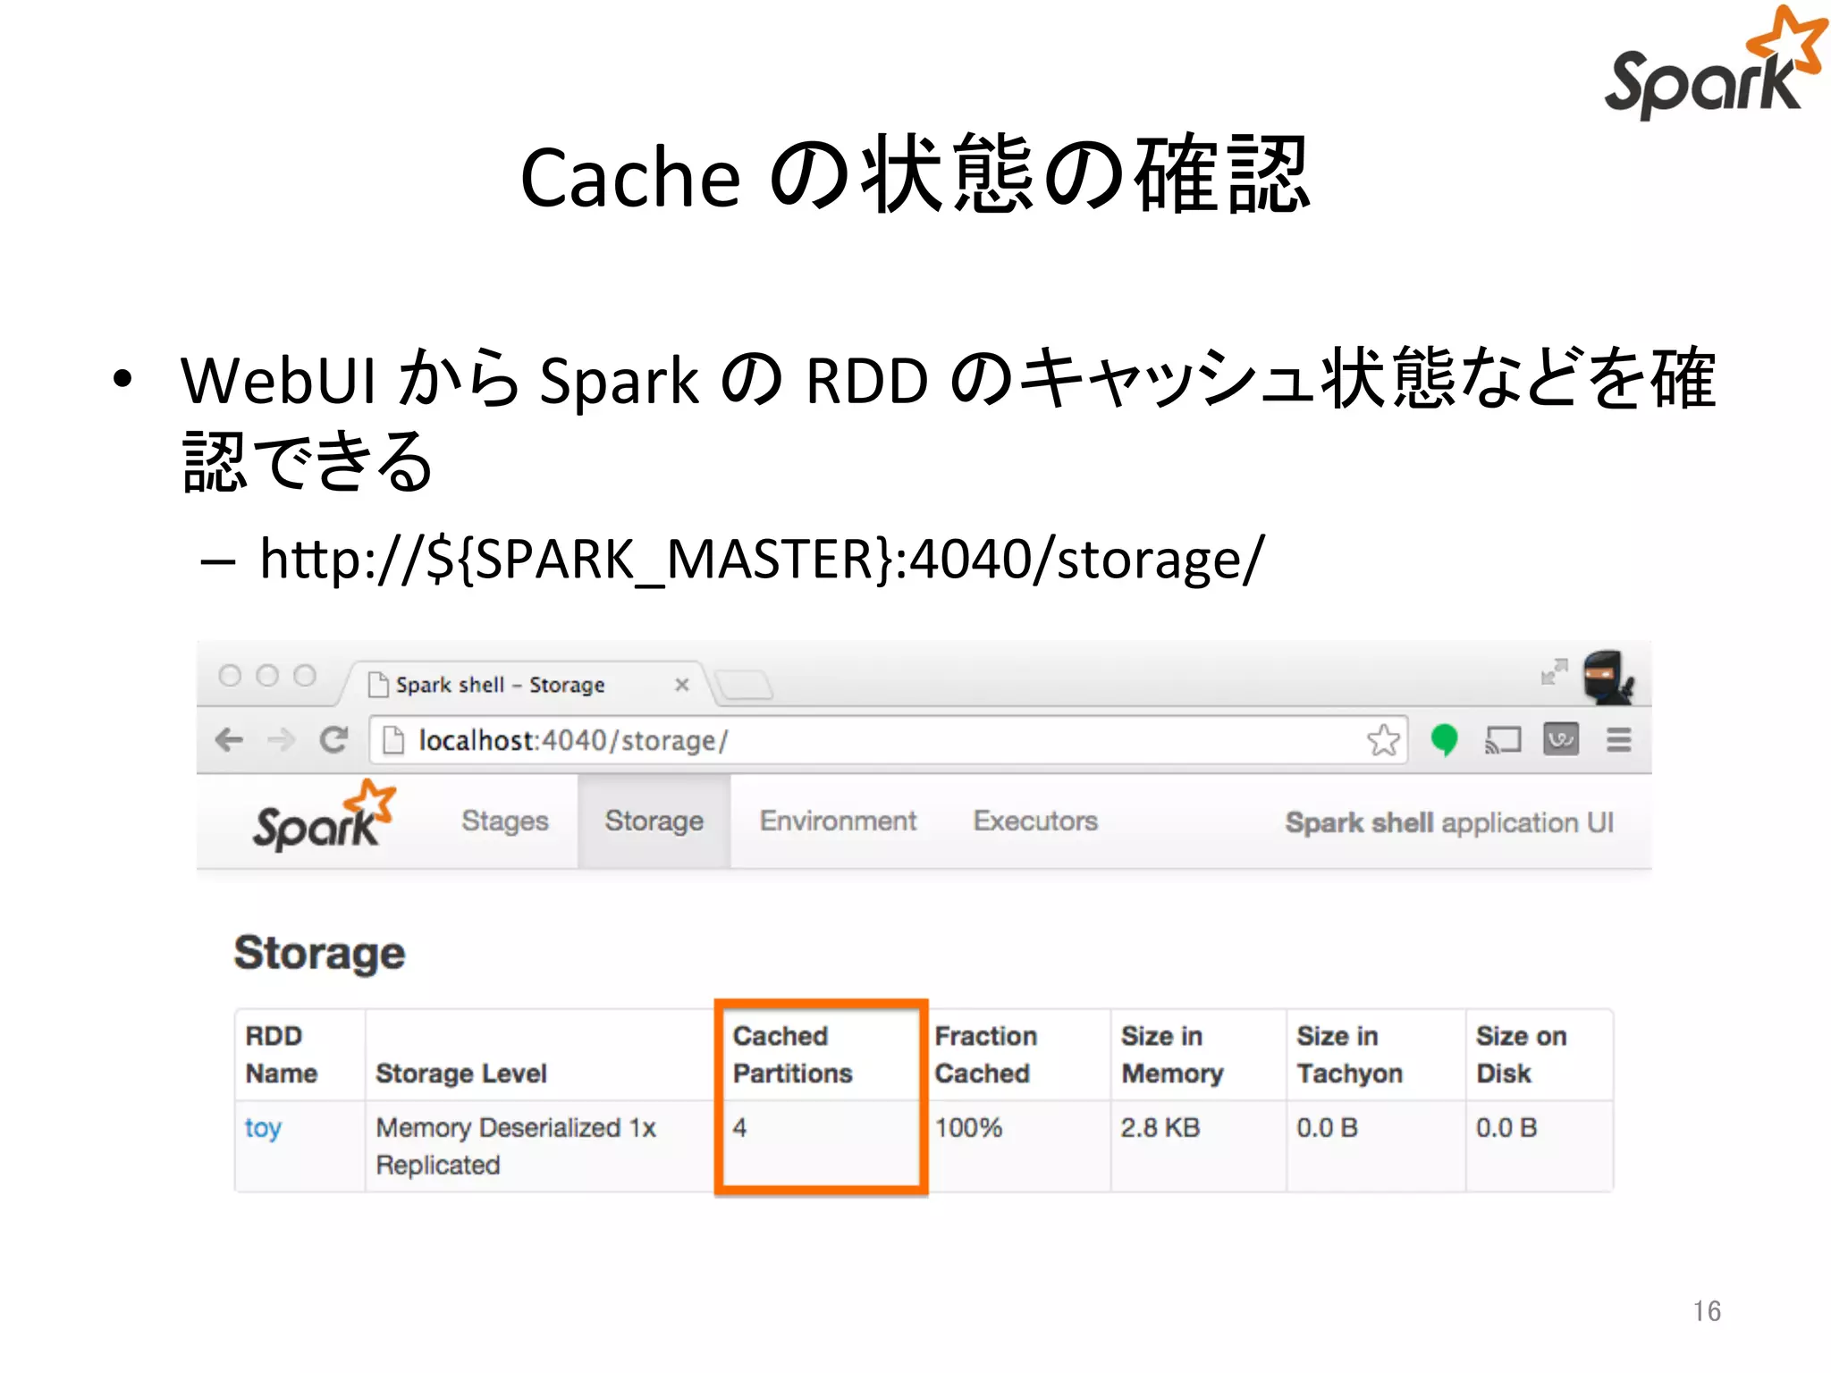Click the localhost:4040/storage/ address bar
This screenshot has width=1831, height=1373.
[x=889, y=740]
